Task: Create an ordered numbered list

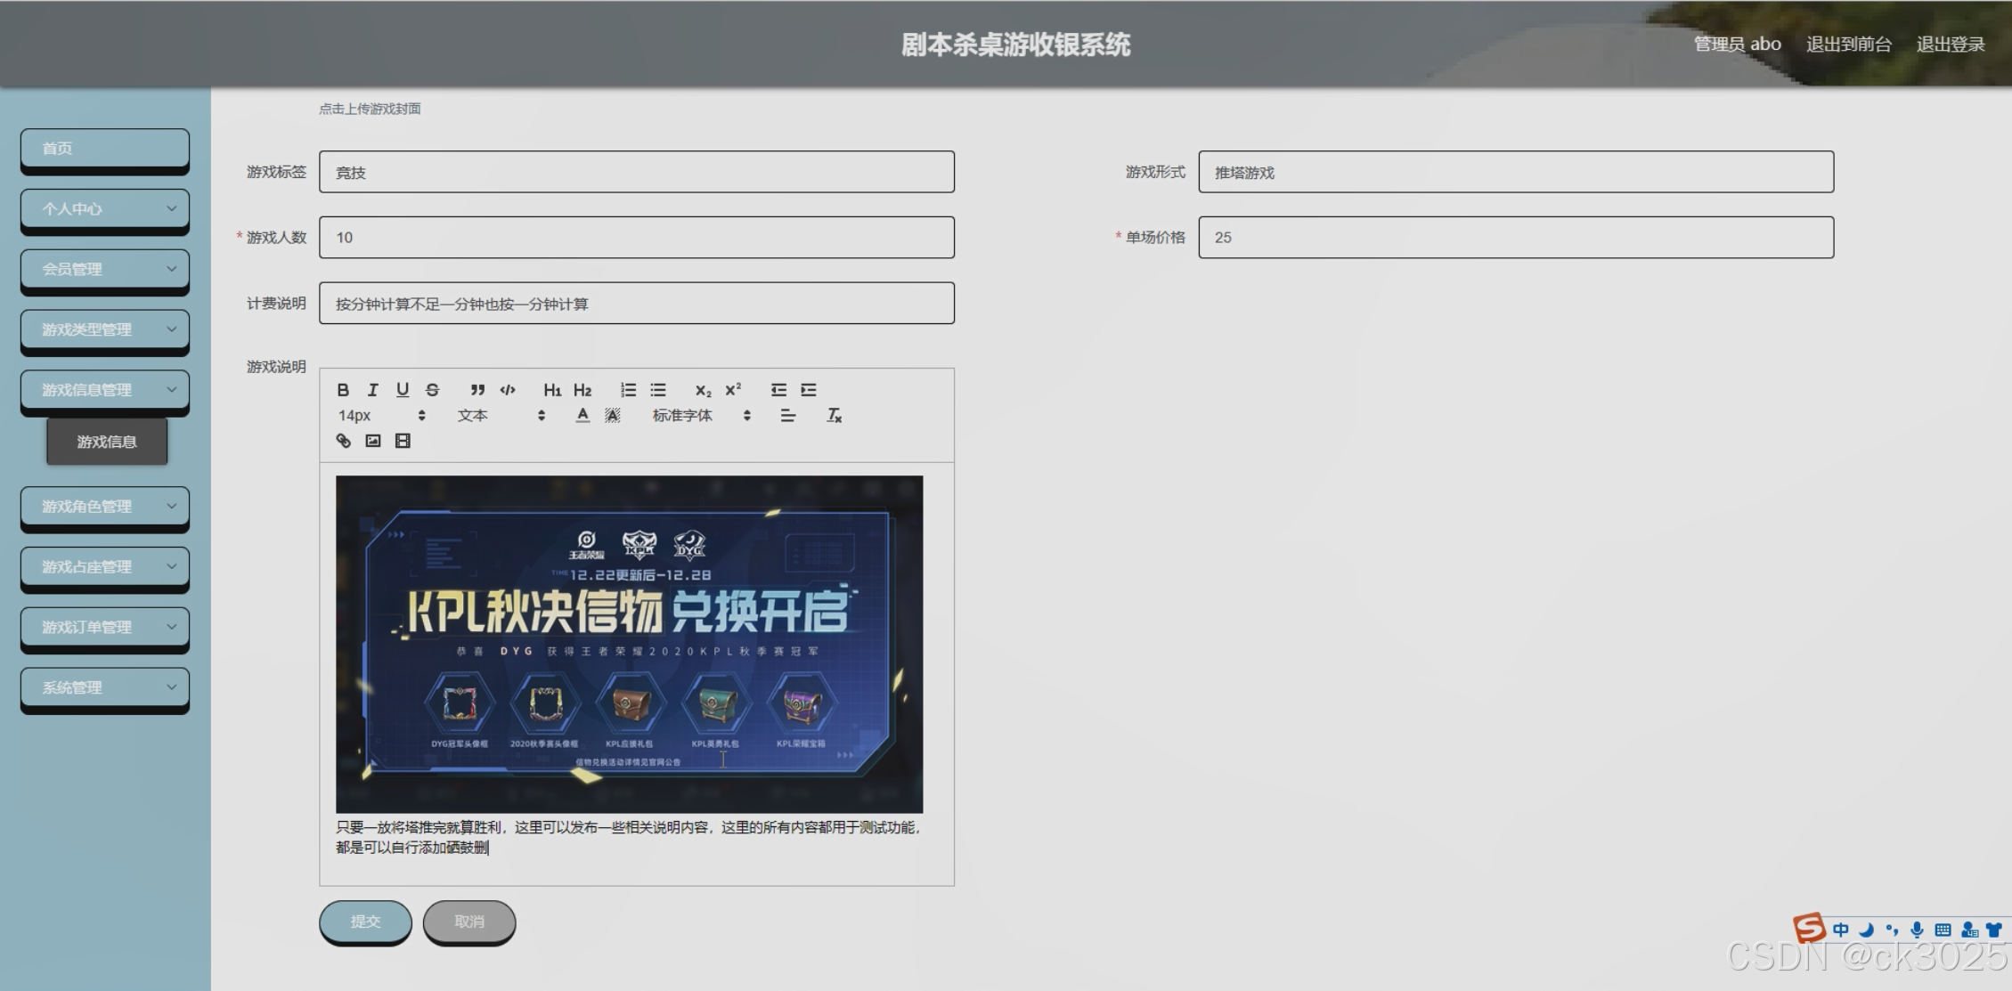Action: tap(628, 390)
